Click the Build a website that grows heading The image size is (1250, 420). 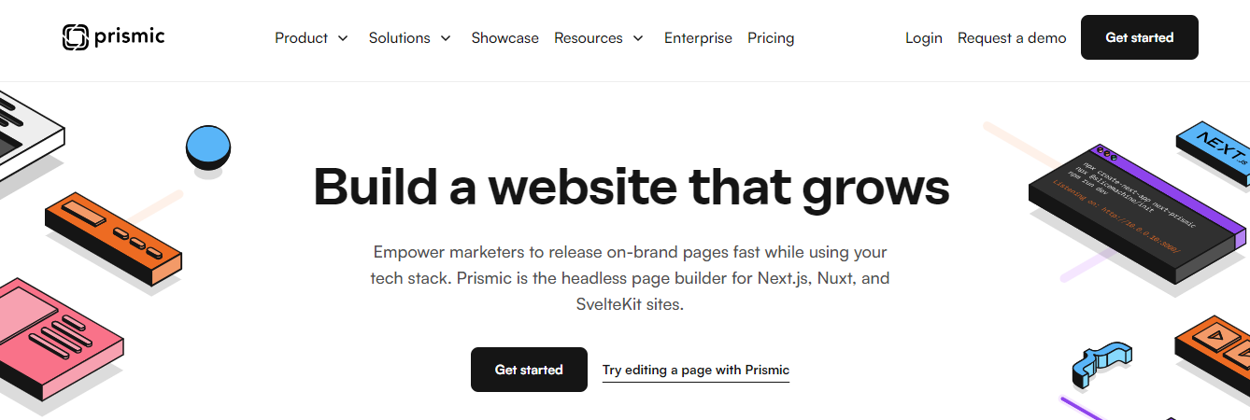[632, 187]
